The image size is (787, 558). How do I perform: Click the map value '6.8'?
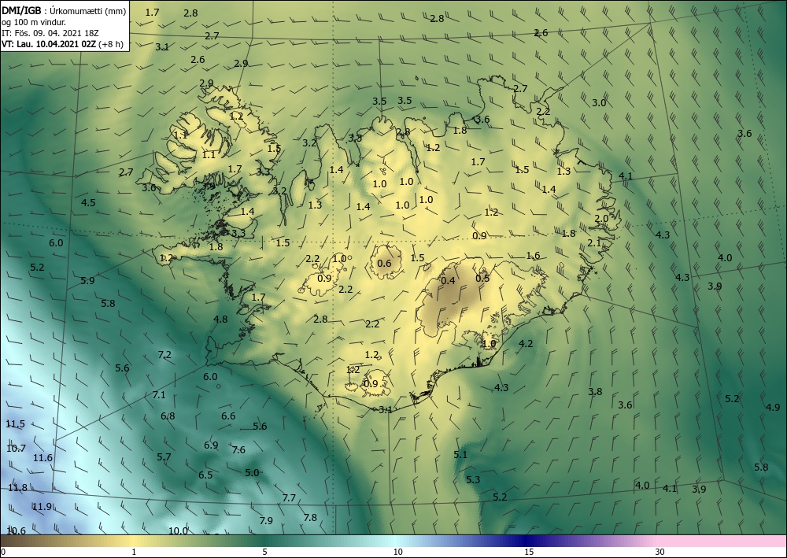[168, 416]
